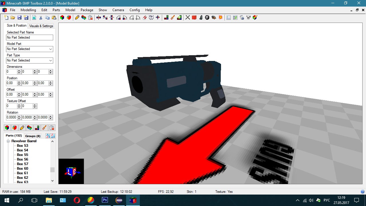Viewport: 366px width, 206px height.
Task: Open the Camera menu
Action: [x=118, y=10]
